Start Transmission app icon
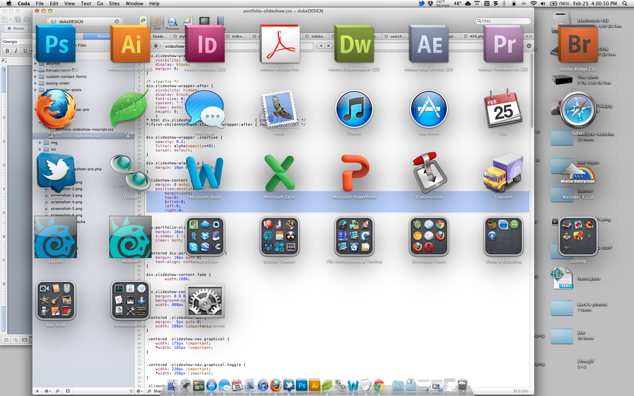 point(429,173)
